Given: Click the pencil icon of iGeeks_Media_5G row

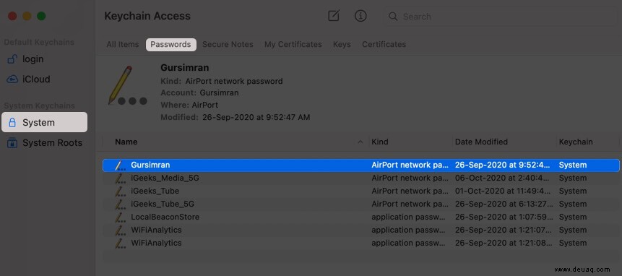Looking at the screenshot, I should [x=121, y=178].
